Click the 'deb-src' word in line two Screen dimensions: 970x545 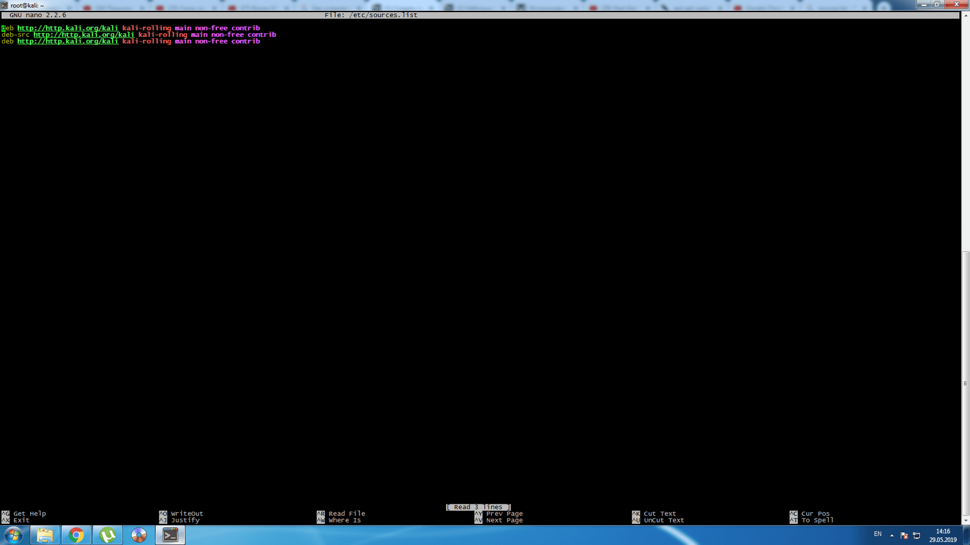[15, 35]
